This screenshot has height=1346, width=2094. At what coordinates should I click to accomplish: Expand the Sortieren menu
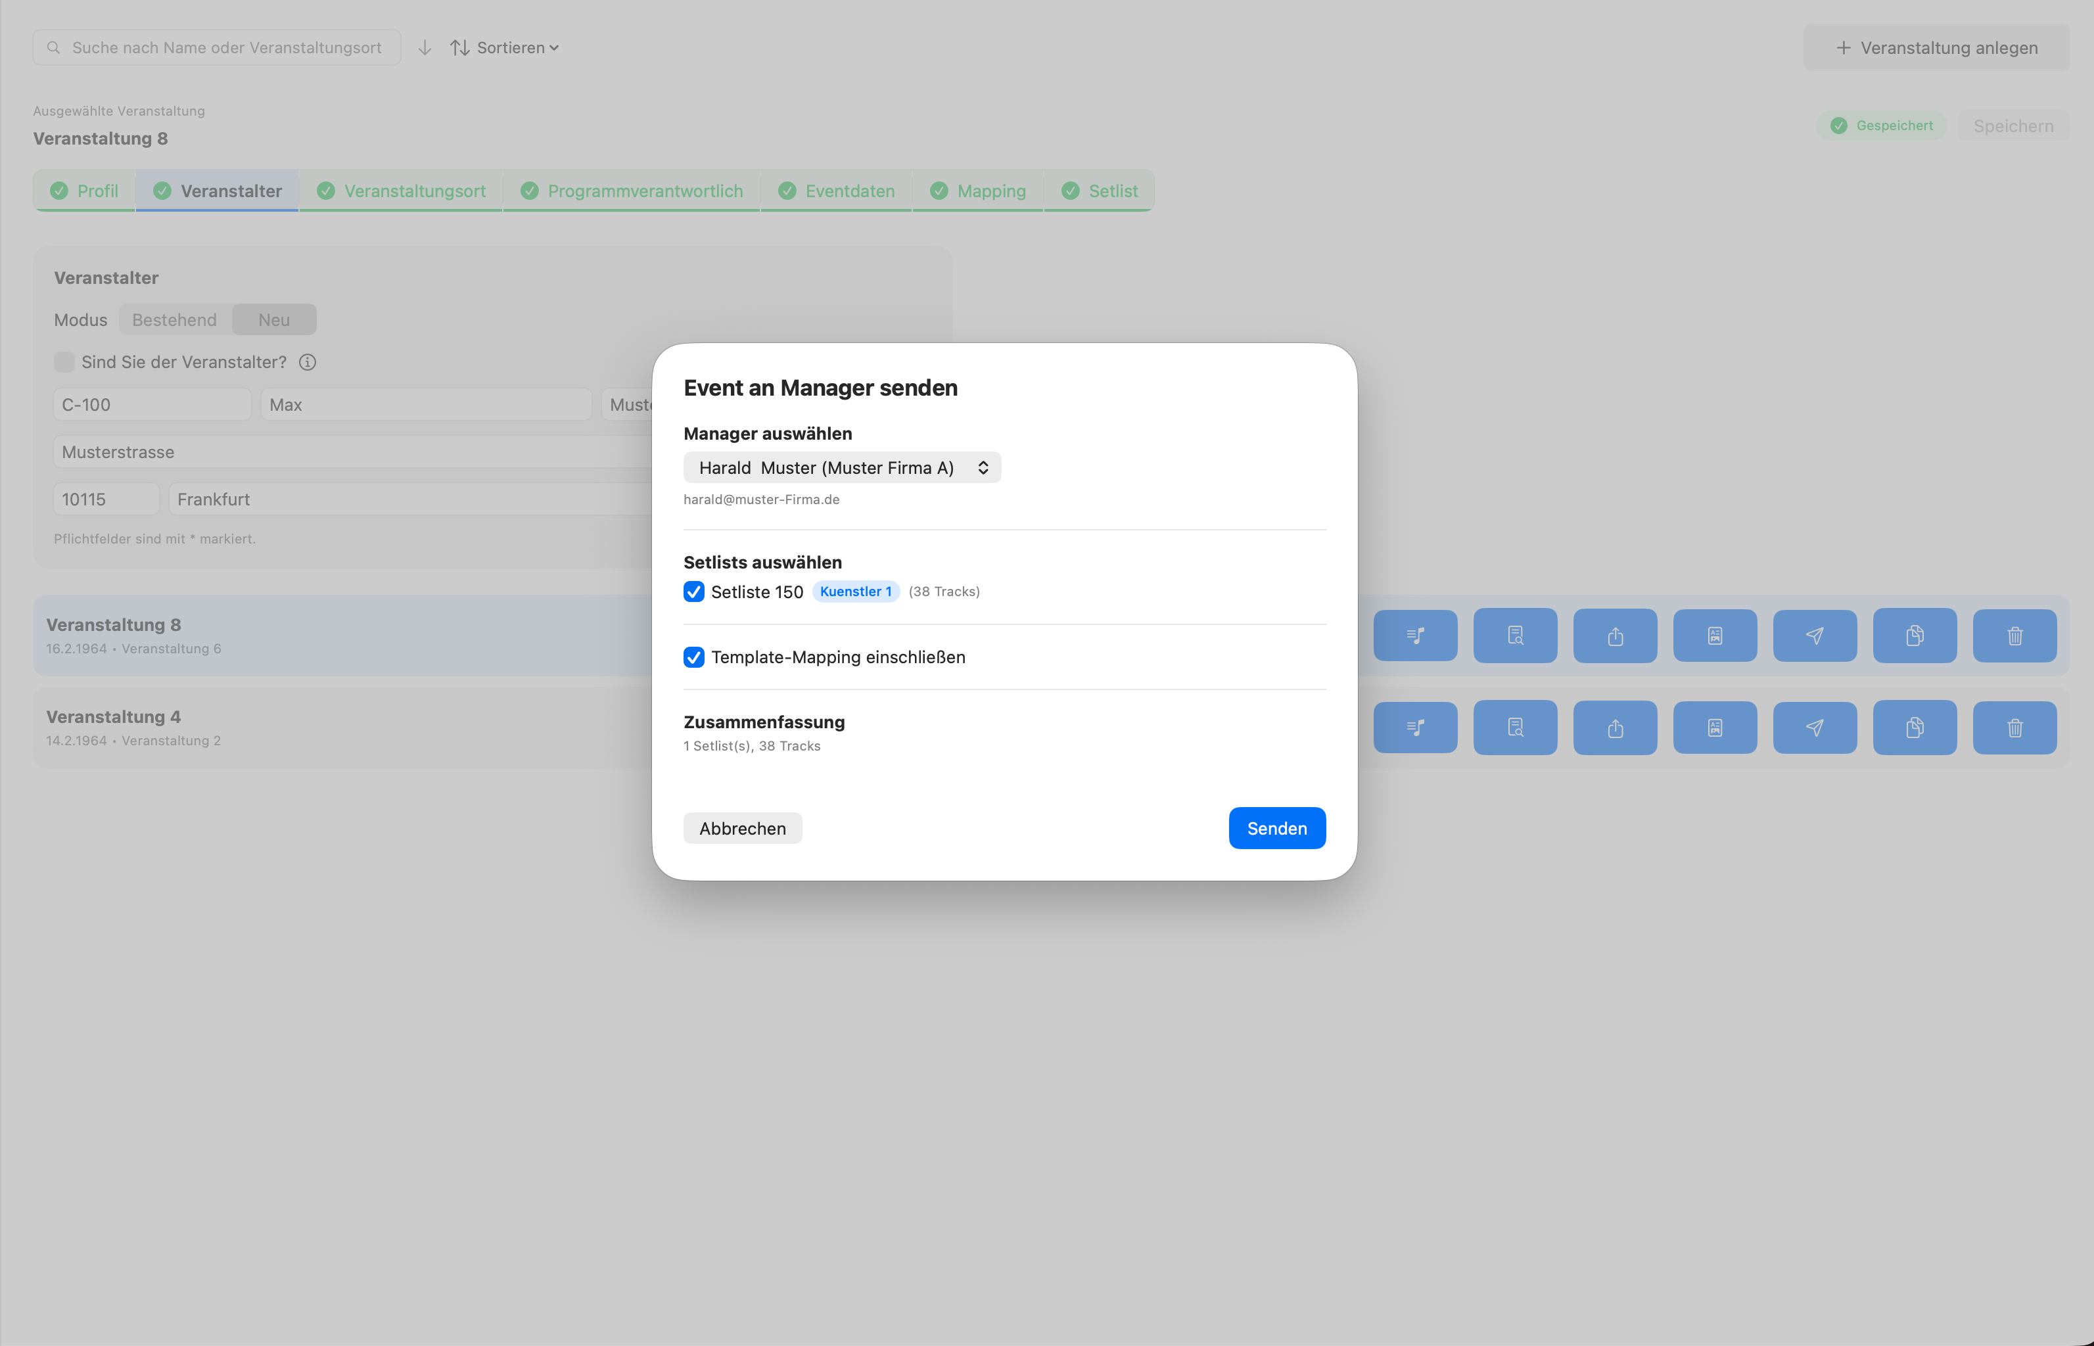click(505, 47)
